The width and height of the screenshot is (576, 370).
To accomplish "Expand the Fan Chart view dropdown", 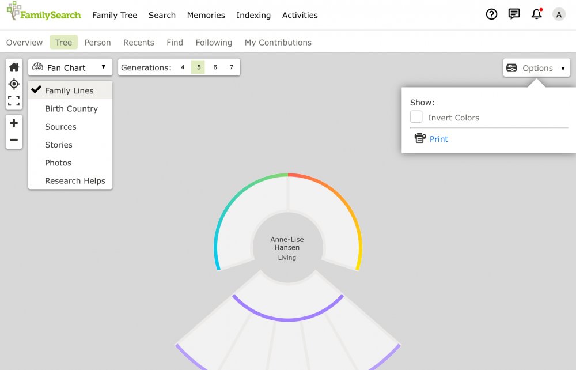I will click(70, 67).
